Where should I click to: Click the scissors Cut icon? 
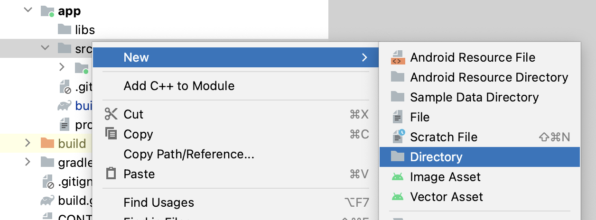pyautogui.click(x=111, y=114)
